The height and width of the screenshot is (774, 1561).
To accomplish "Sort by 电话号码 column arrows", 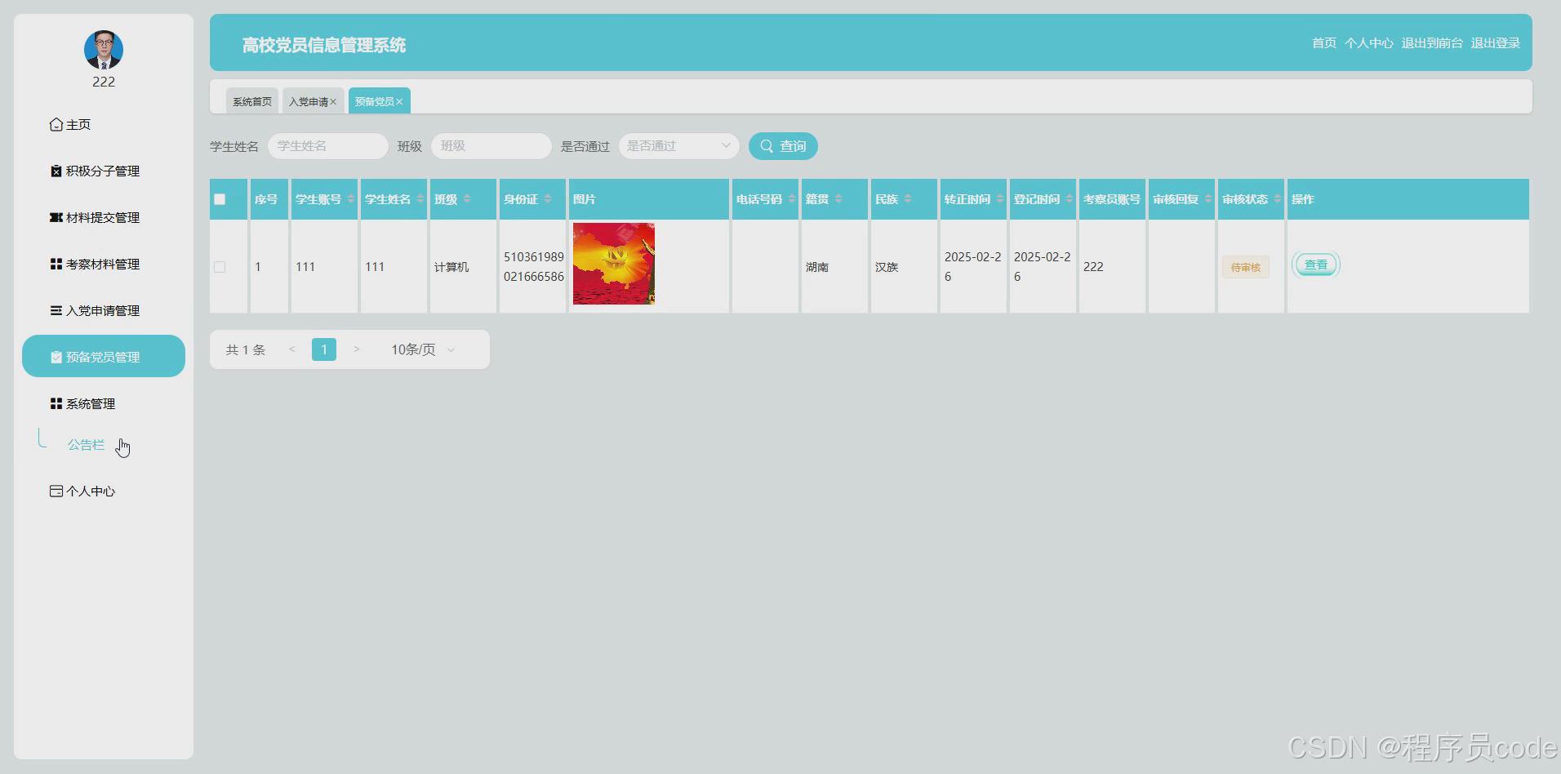I will (x=792, y=199).
